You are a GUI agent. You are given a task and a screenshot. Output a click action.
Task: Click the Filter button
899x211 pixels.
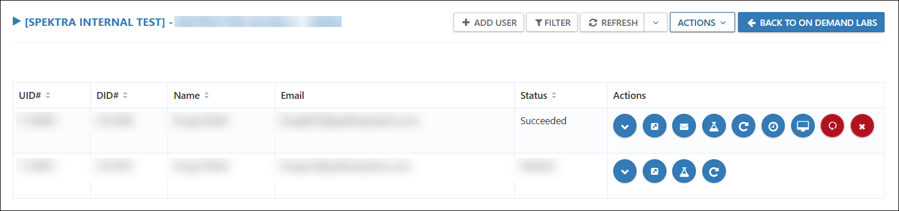552,22
